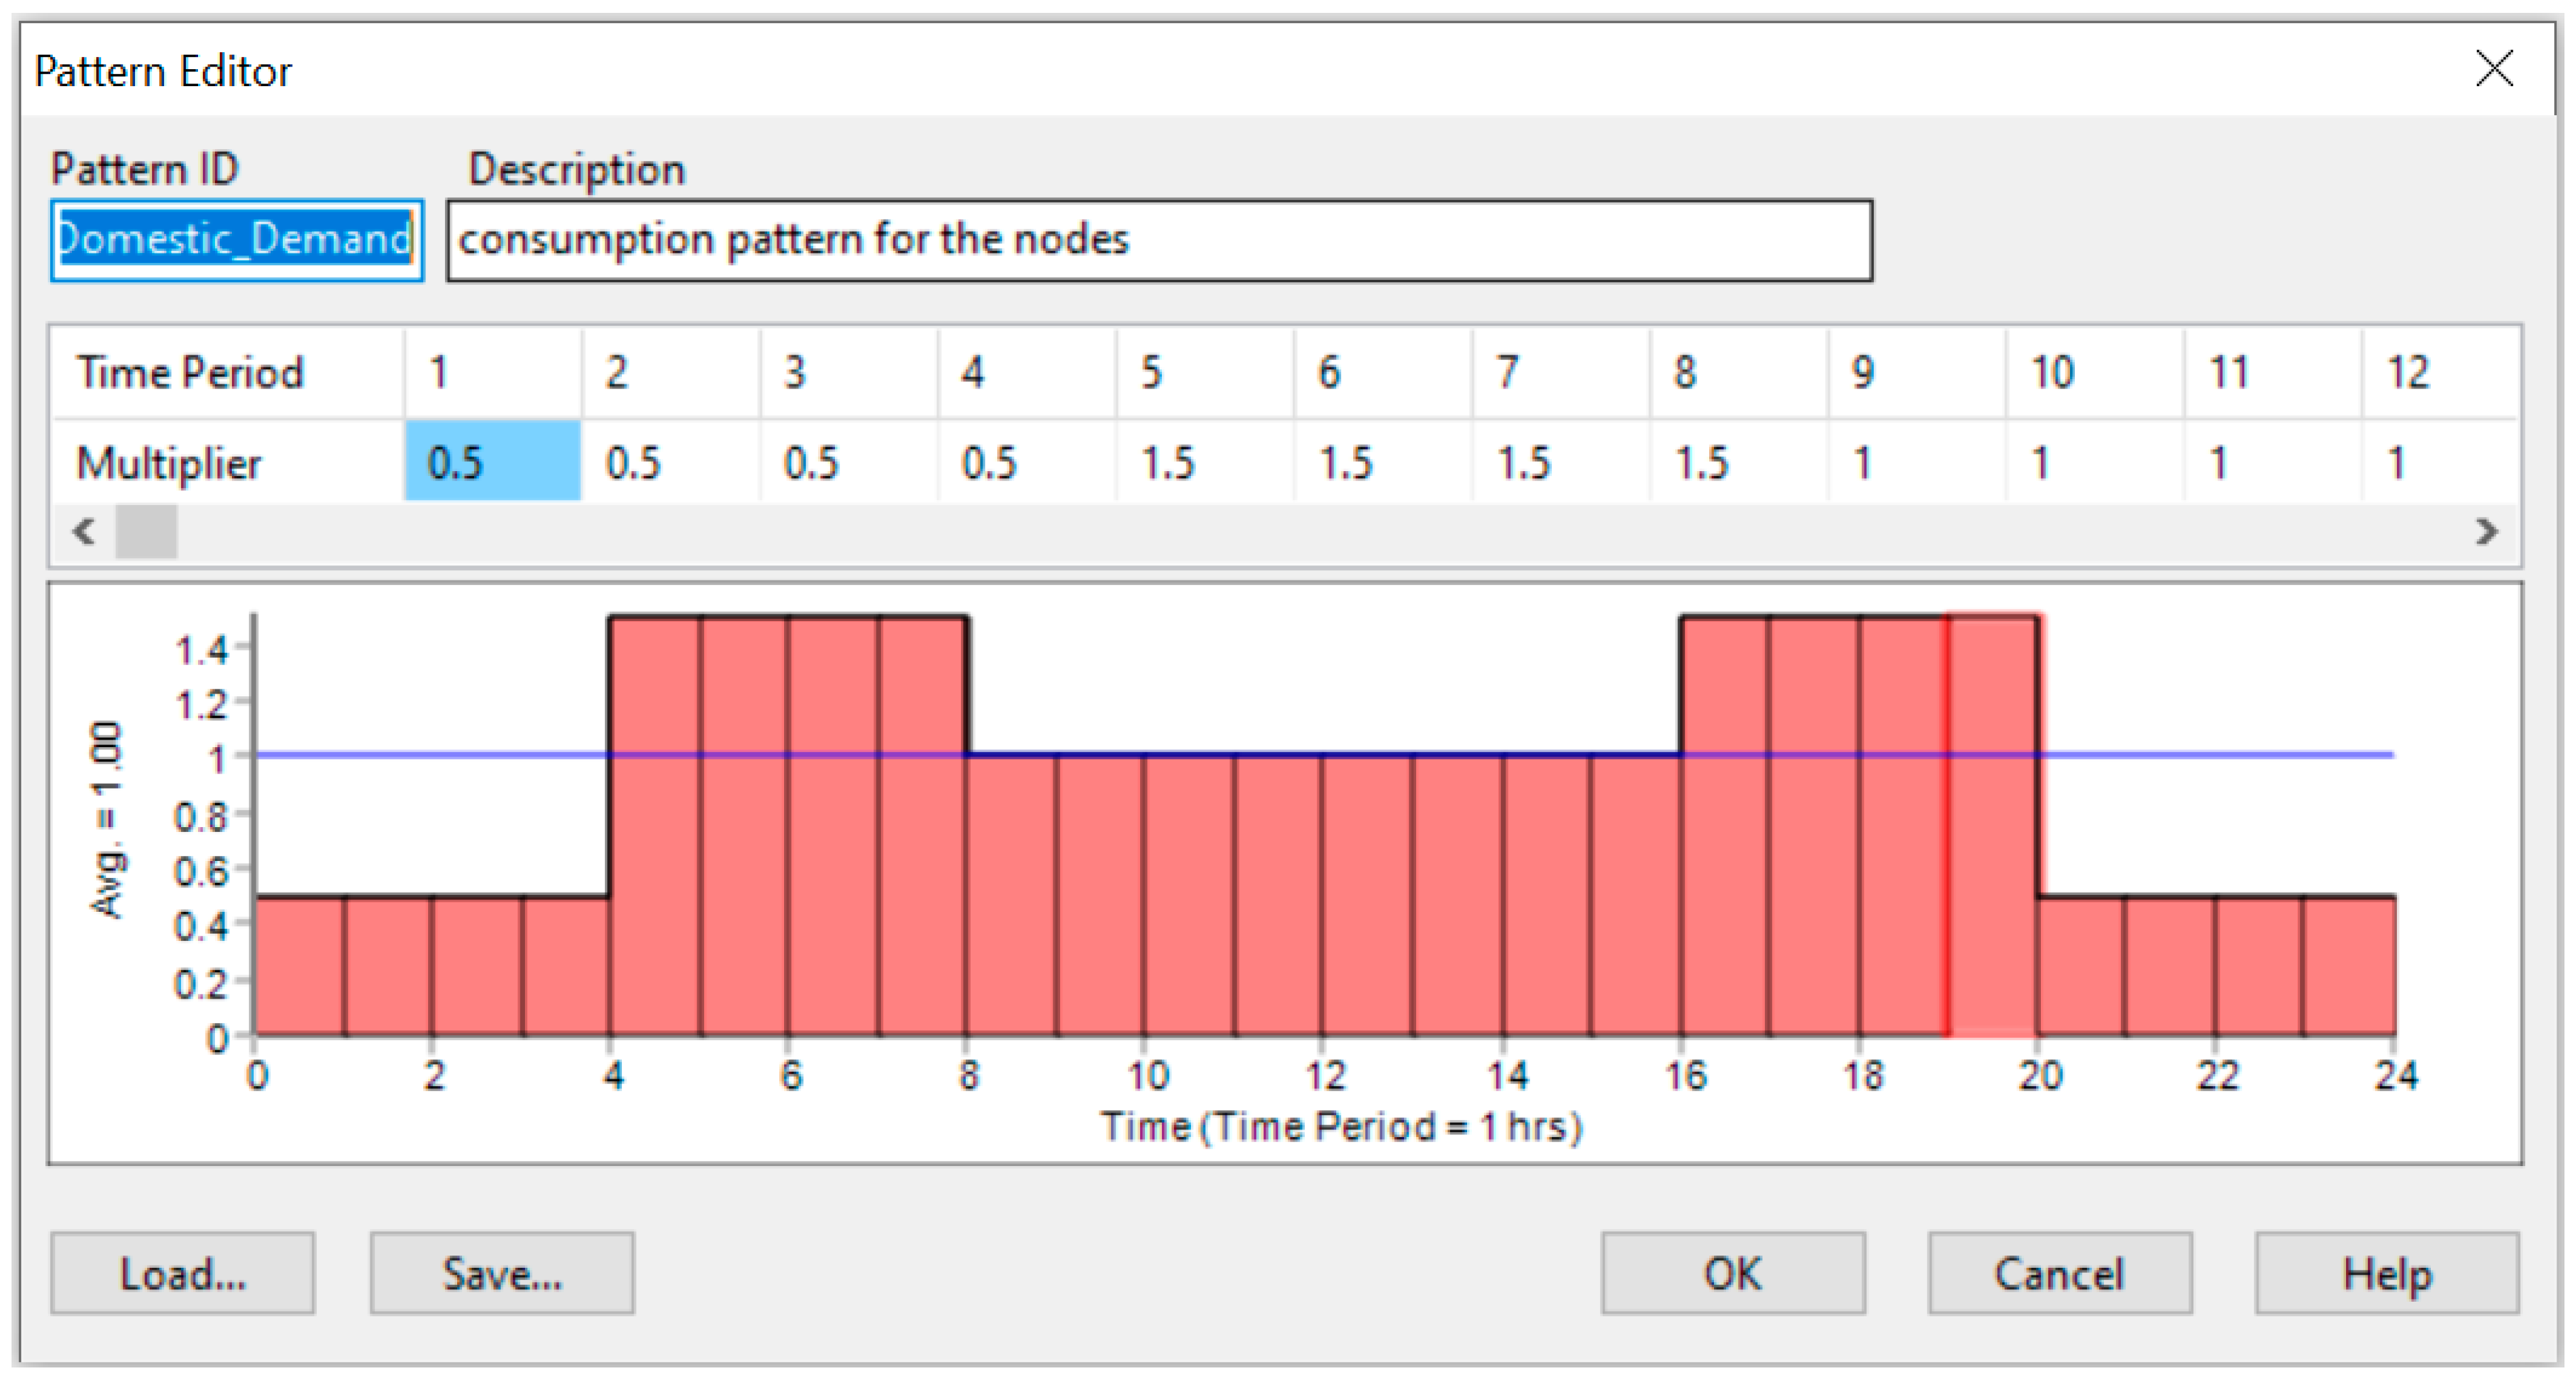Select multiplier cell for time period 12
2576x1381 pixels.
(2440, 462)
